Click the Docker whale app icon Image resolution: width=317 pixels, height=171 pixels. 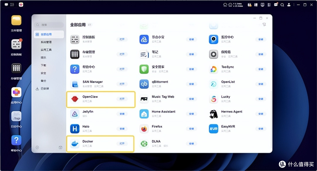[75, 144]
